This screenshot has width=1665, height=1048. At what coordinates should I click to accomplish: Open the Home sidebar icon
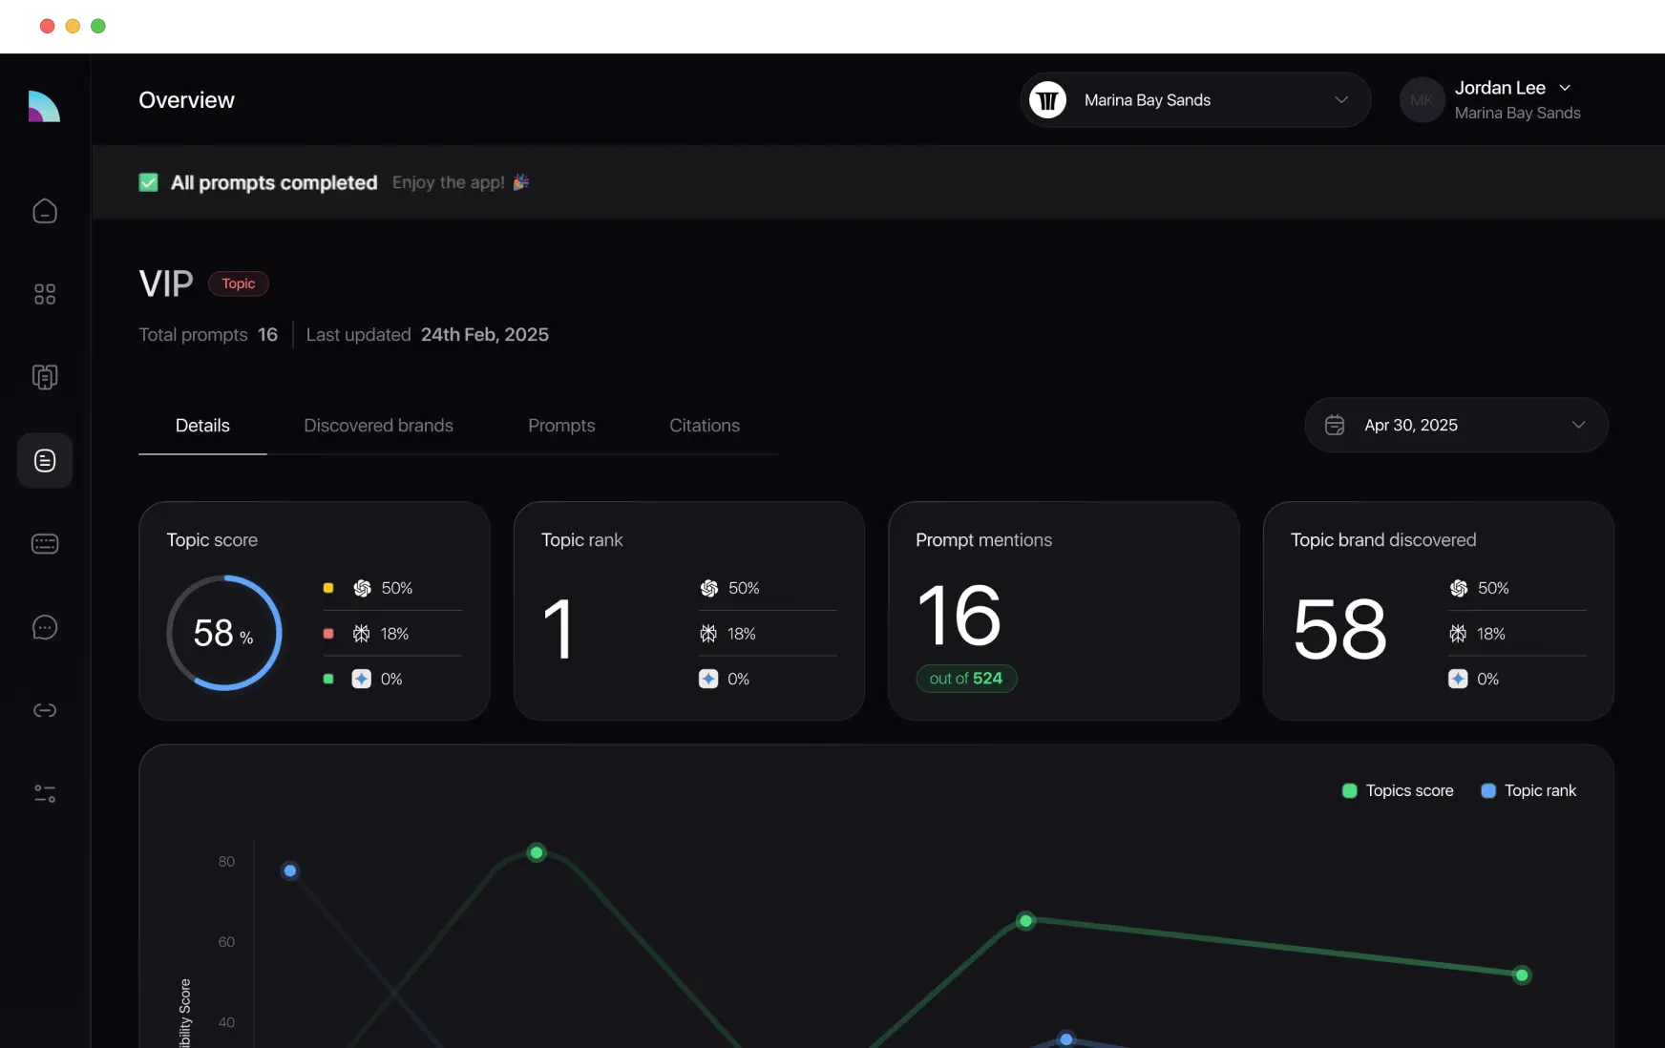click(45, 211)
